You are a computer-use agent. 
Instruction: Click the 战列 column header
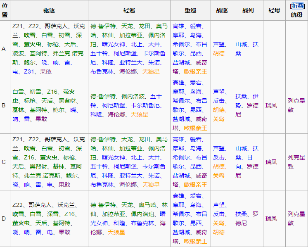tap(248, 10)
